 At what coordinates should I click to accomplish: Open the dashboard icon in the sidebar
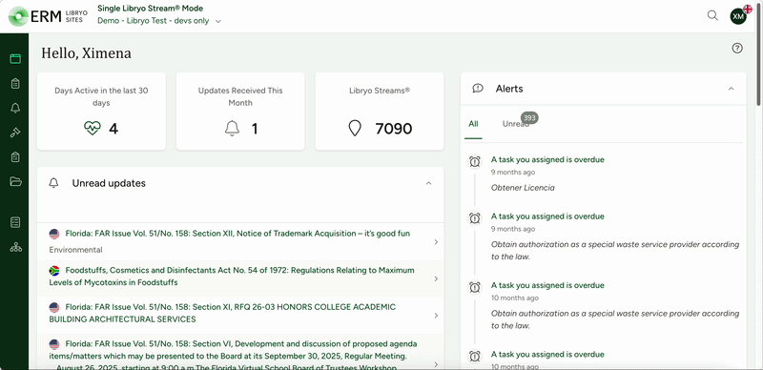(x=15, y=59)
